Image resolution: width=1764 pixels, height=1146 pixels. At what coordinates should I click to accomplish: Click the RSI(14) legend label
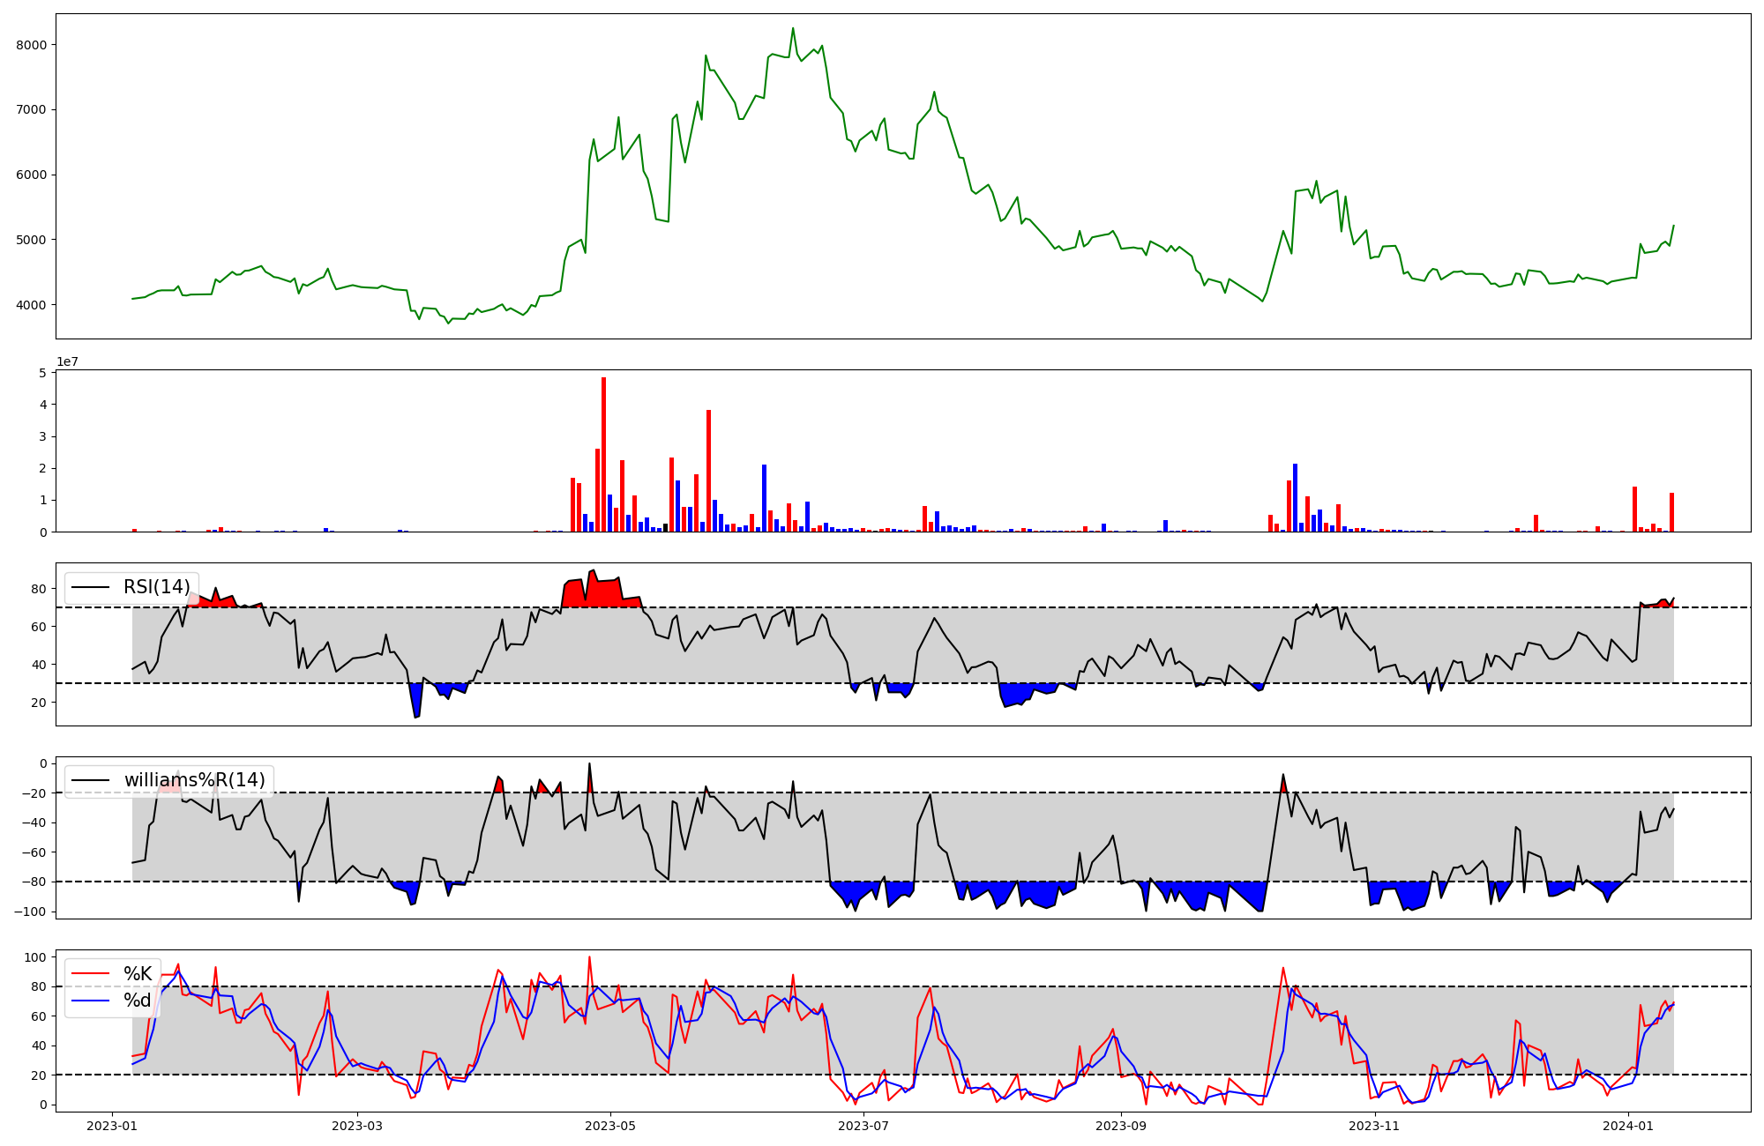pyautogui.click(x=156, y=587)
